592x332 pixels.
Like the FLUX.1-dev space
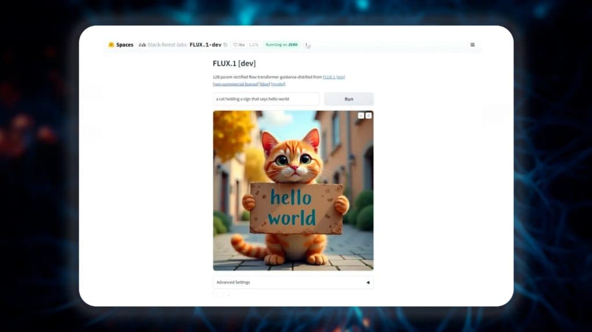[x=239, y=44]
